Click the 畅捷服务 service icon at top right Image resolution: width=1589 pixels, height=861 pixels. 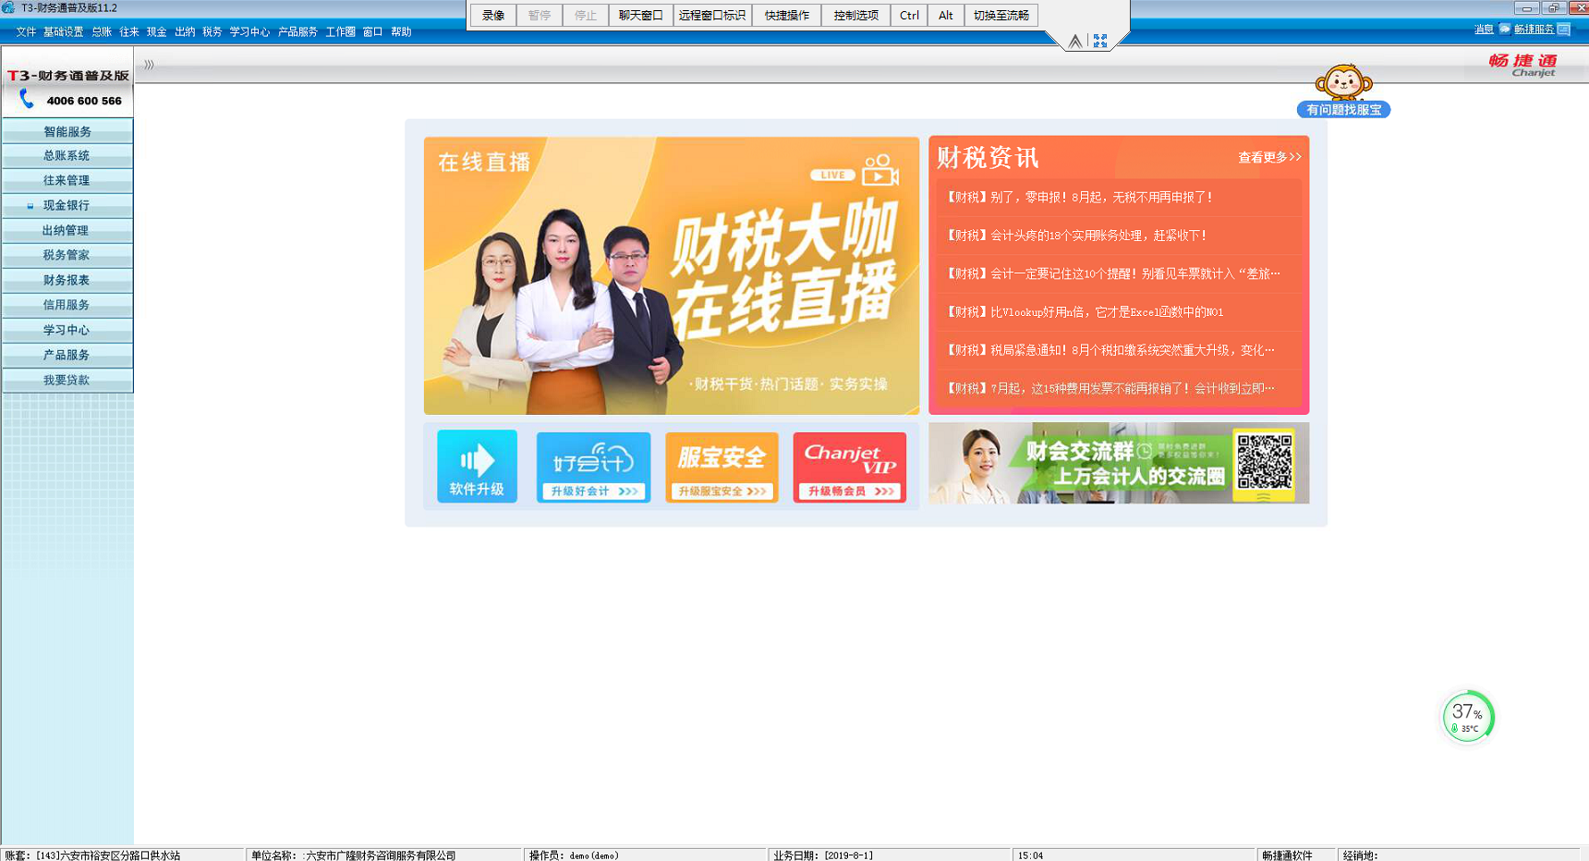pos(1562,30)
